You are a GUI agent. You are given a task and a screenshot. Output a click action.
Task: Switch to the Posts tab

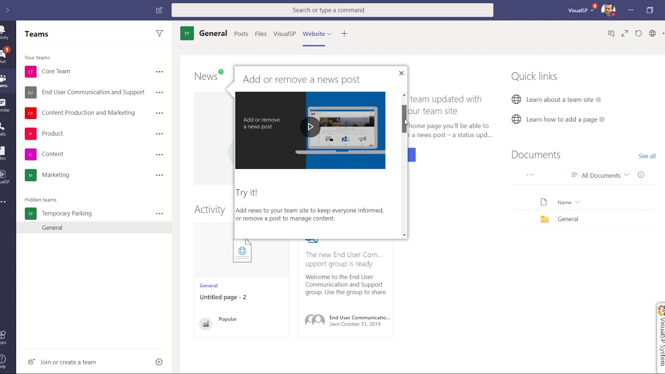241,34
